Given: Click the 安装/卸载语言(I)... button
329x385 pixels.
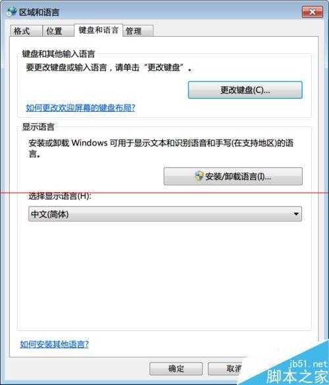Looking at the screenshot, I should pos(233,176).
